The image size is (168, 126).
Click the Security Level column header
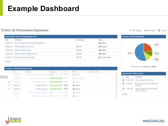tap(94, 72)
